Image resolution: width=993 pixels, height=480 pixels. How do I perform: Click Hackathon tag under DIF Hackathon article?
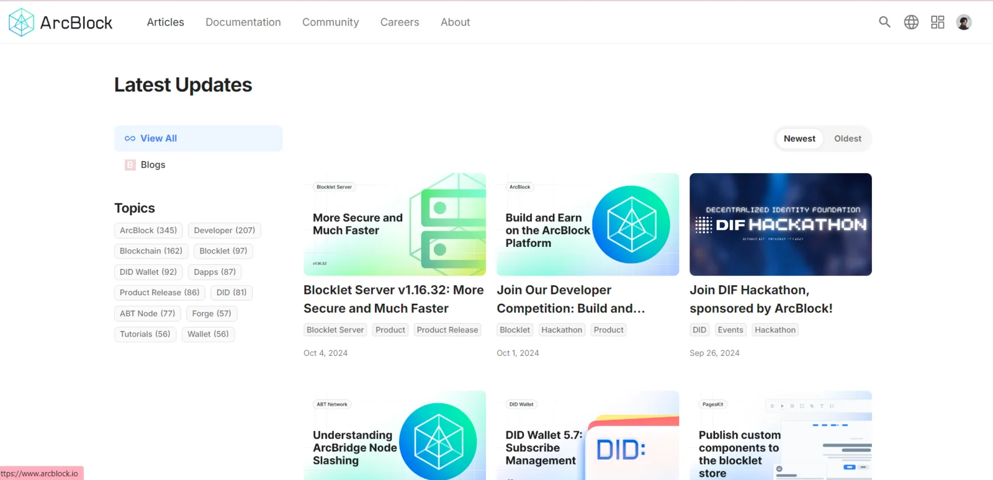[775, 330]
